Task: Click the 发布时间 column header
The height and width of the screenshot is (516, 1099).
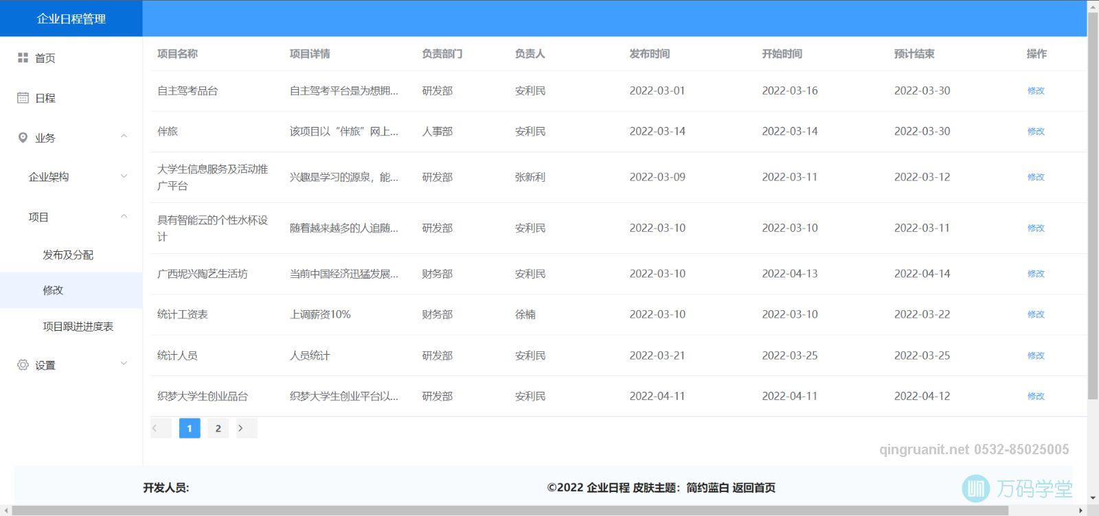Action: point(650,54)
